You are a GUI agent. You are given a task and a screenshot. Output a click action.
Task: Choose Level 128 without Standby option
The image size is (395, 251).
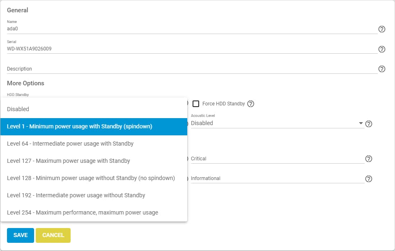pyautogui.click(x=94, y=178)
